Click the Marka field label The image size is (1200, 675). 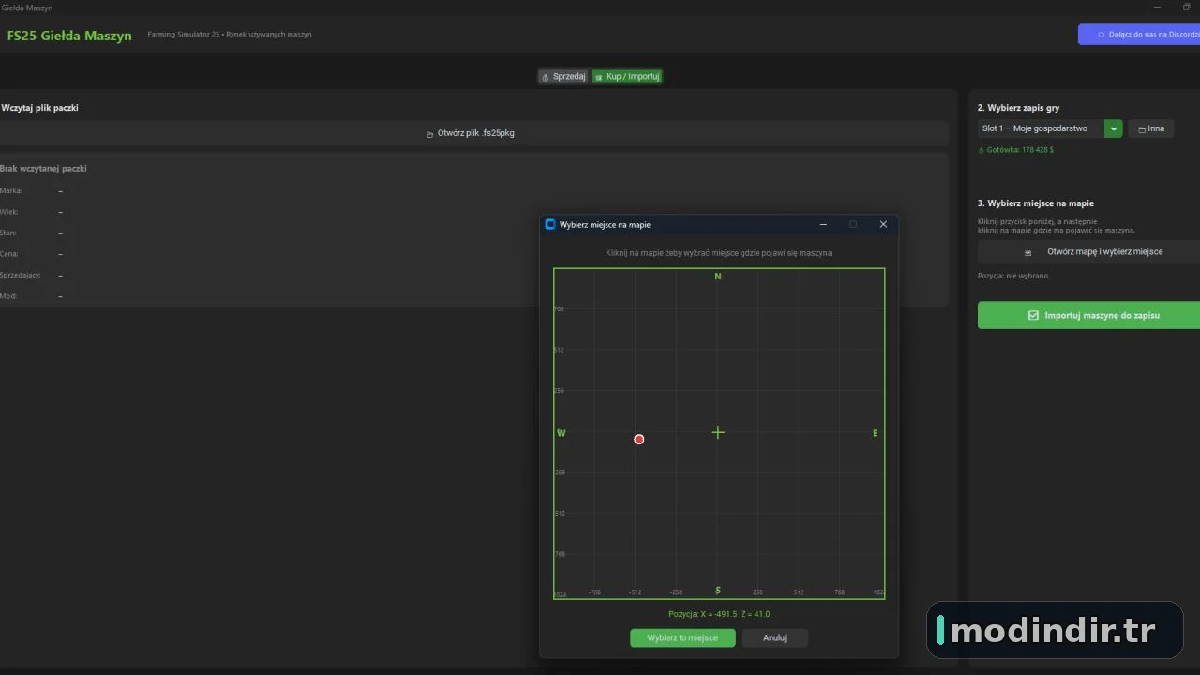click(11, 190)
